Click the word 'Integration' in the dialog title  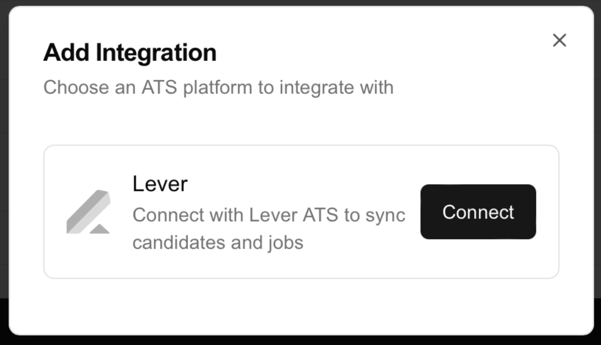[x=156, y=53]
